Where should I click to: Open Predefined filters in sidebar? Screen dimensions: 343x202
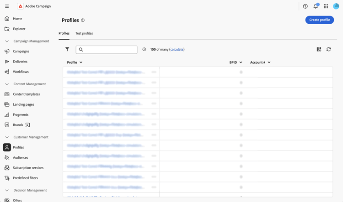click(25, 178)
